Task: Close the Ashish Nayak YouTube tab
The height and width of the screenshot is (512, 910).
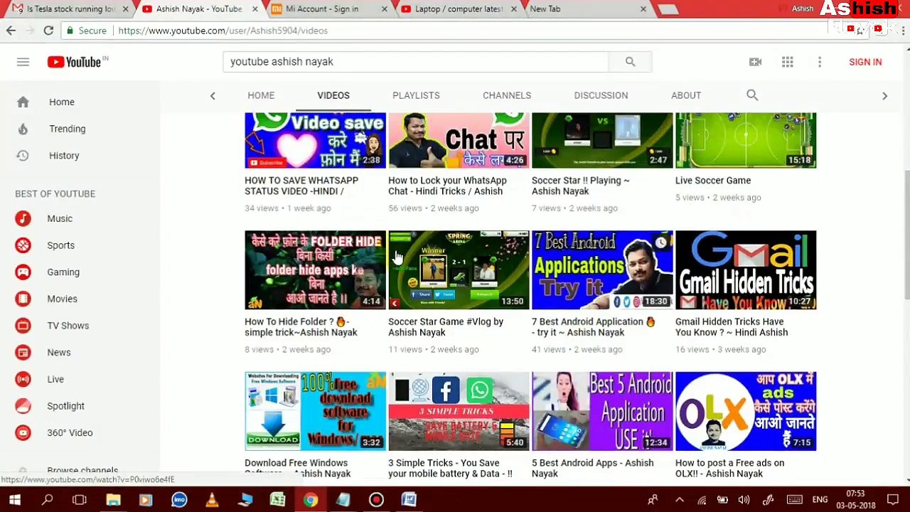Action: (256, 9)
